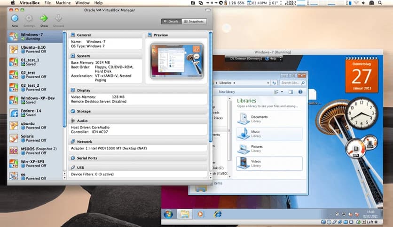Viewport: 393px width, 227px height.
Task: Select the Ubuntu-8.10 VM icon
Action: point(14,49)
